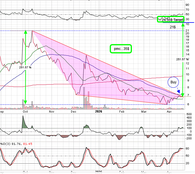Viewport: 195px width, 174px height.
Task: Select the bold 2026 year marker under volume
Action: pos(99,111)
